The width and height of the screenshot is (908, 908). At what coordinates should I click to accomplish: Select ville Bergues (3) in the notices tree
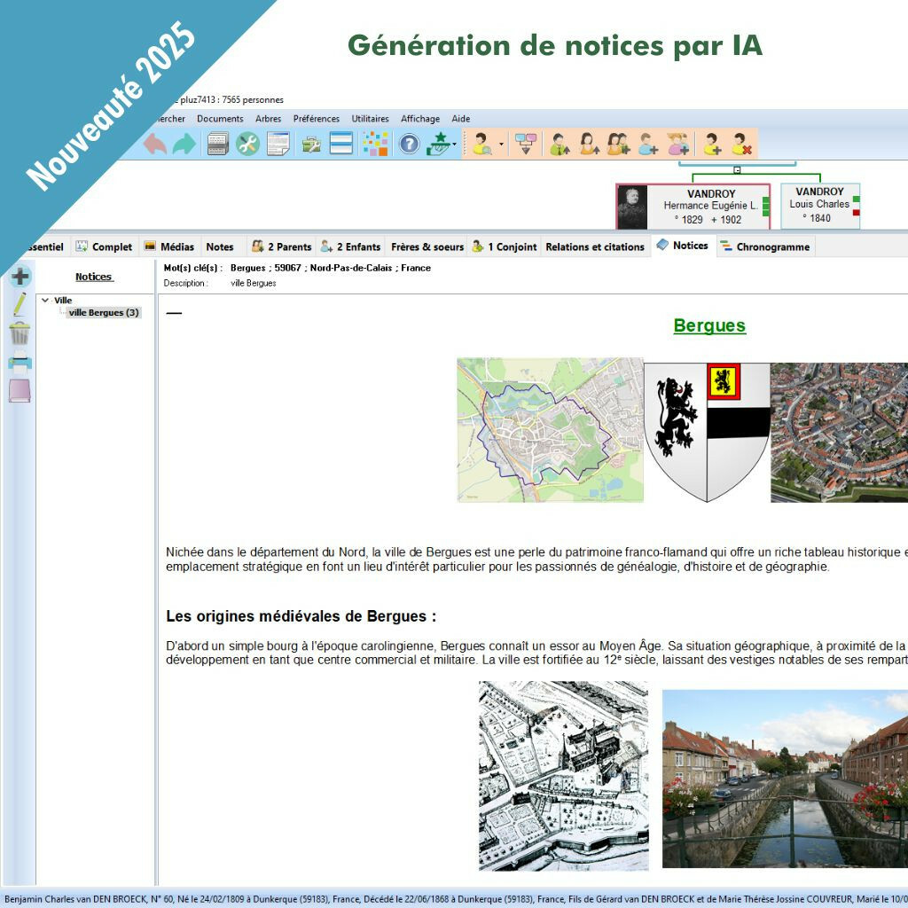(x=104, y=313)
